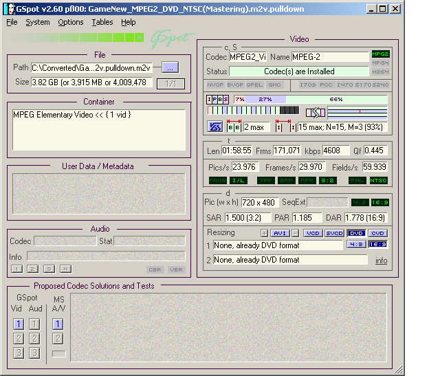Open the Help menu
Screen dimensions: 440x376
tap(129, 22)
